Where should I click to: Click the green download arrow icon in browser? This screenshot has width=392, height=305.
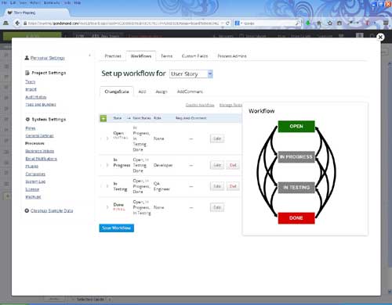click(x=308, y=23)
